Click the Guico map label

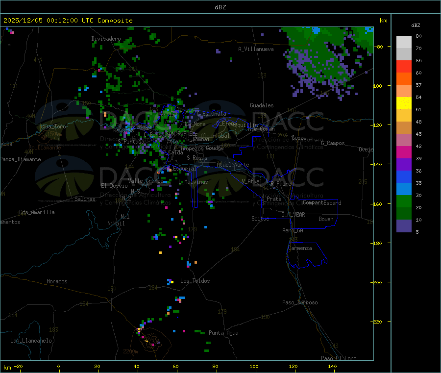pos(299,138)
